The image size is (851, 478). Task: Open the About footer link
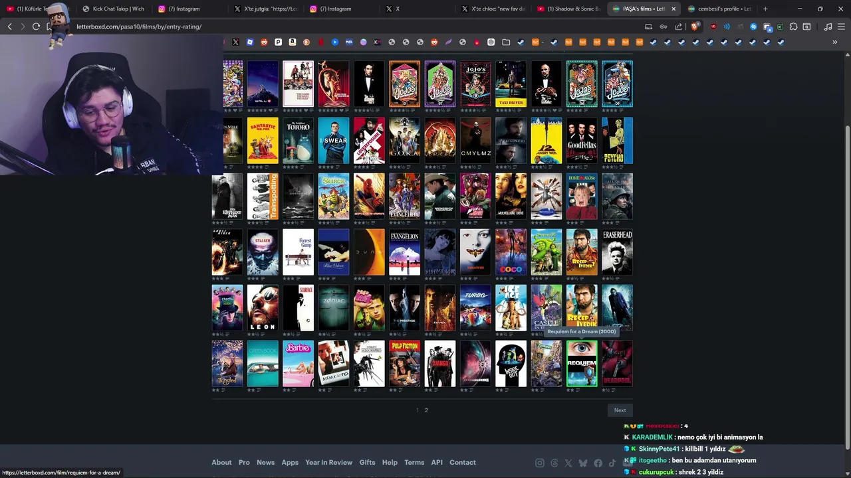(221, 463)
